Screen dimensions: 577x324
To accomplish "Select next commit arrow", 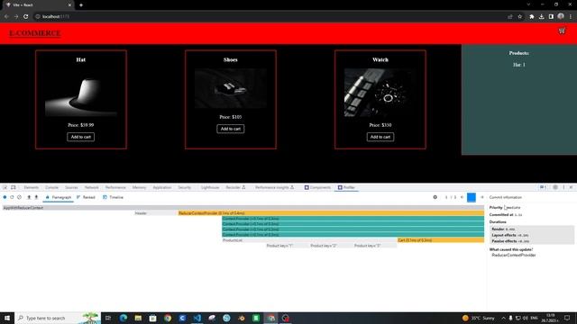I will tap(481, 197).
